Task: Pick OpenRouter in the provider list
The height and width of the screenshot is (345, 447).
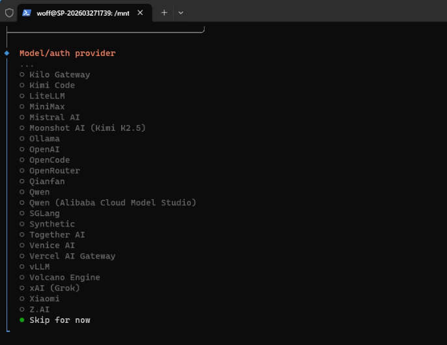Action: (x=54, y=171)
